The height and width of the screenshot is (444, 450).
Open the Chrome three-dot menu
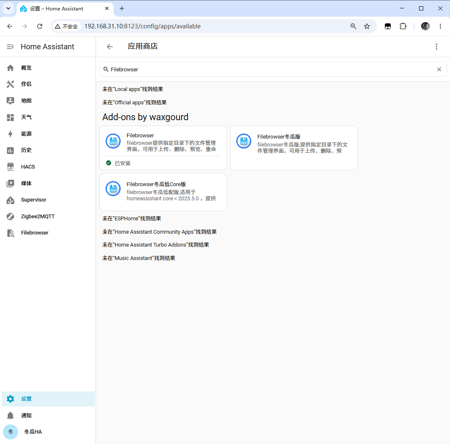point(440,26)
